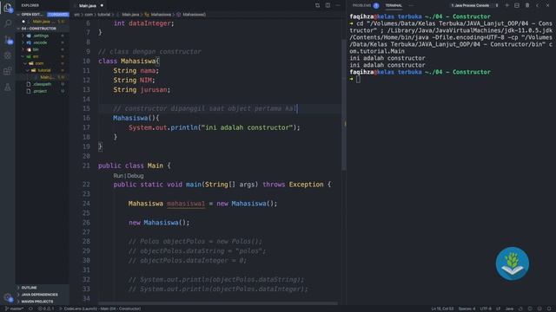Open the panel tabs overflow ellipsis
556x312 pixels.
(411, 5)
